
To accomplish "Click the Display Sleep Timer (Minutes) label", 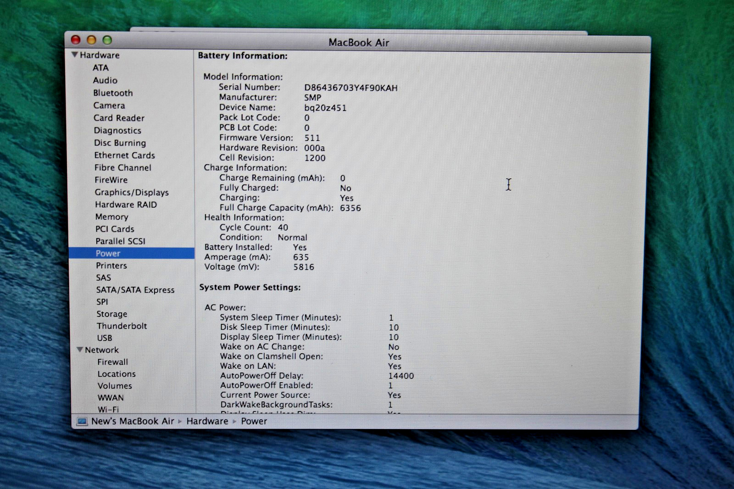I will 281,337.
